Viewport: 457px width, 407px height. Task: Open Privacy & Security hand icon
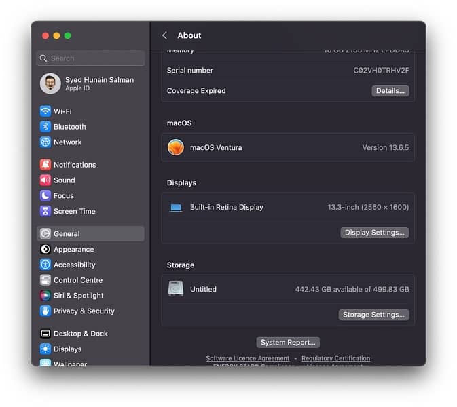click(x=45, y=311)
